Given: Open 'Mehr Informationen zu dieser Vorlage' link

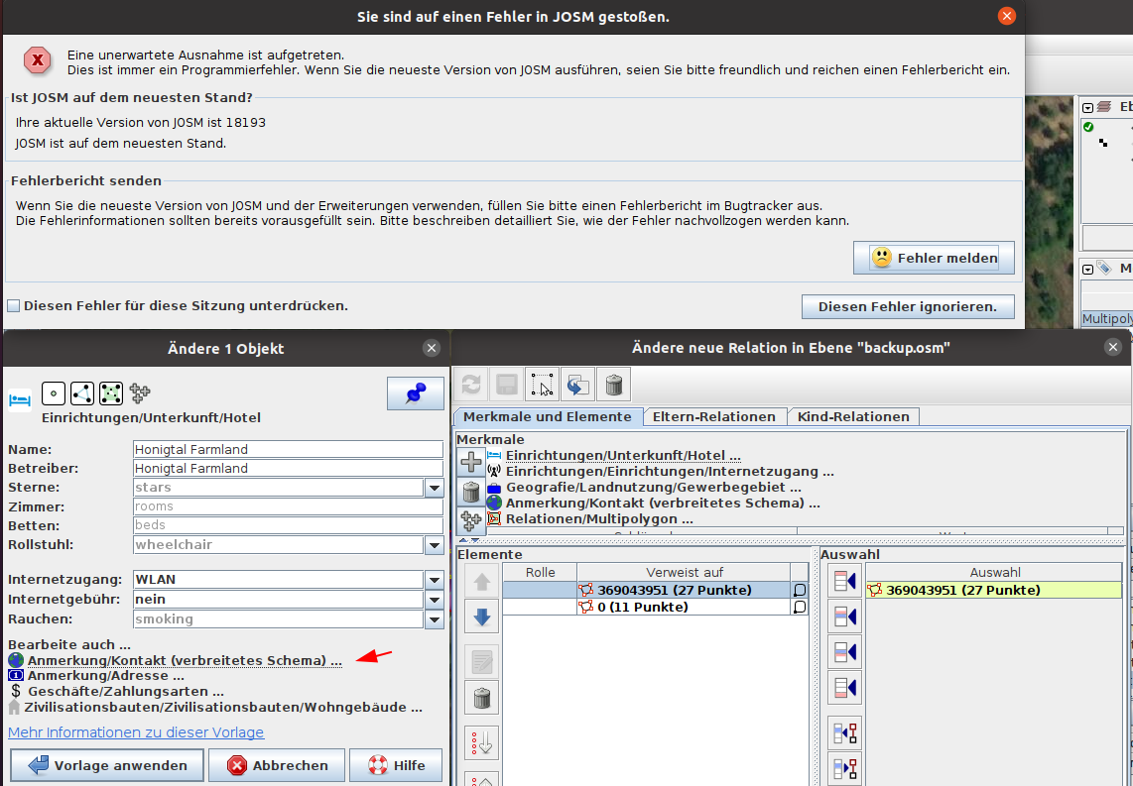Looking at the screenshot, I should (x=136, y=732).
